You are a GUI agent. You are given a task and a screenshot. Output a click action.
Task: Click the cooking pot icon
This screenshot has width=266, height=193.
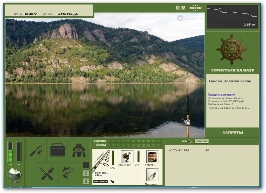tap(15, 176)
